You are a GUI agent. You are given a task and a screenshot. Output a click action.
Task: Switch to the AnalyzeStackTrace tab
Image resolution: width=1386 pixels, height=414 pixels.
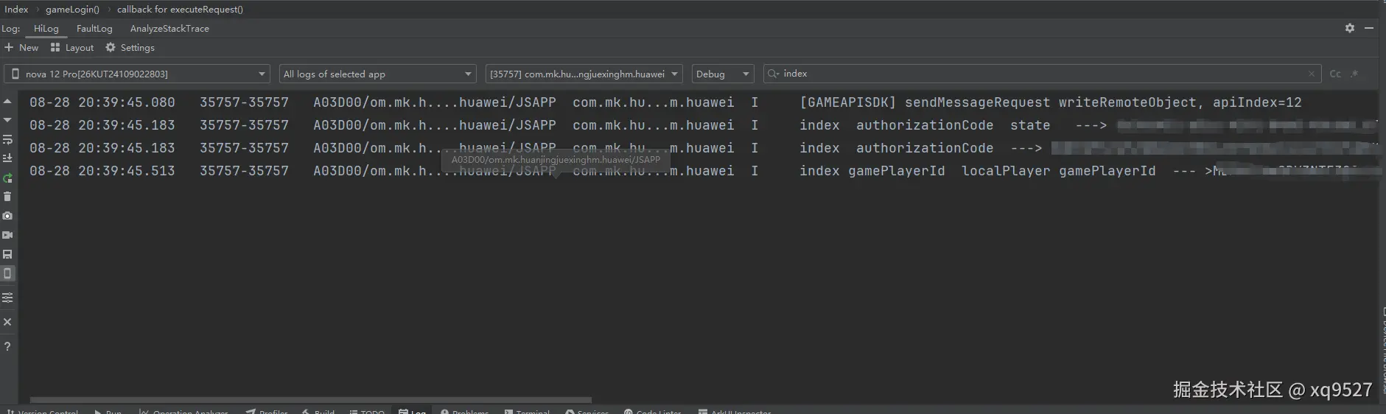point(169,28)
